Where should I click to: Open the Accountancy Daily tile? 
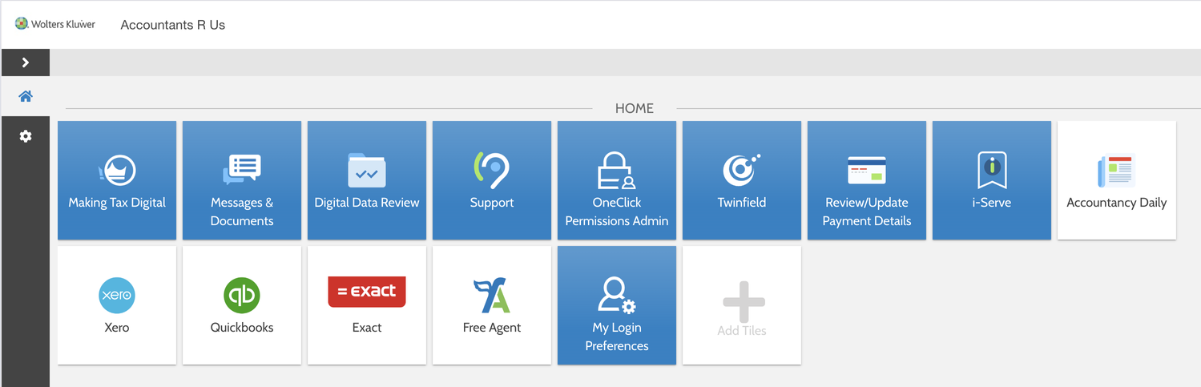point(1117,180)
